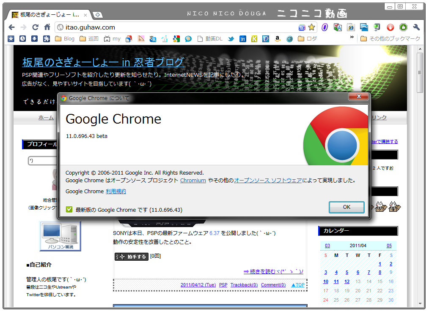Viewport: 429px width, 313px height.
Task: Open the Chrome wrench menu
Action: tap(416, 27)
